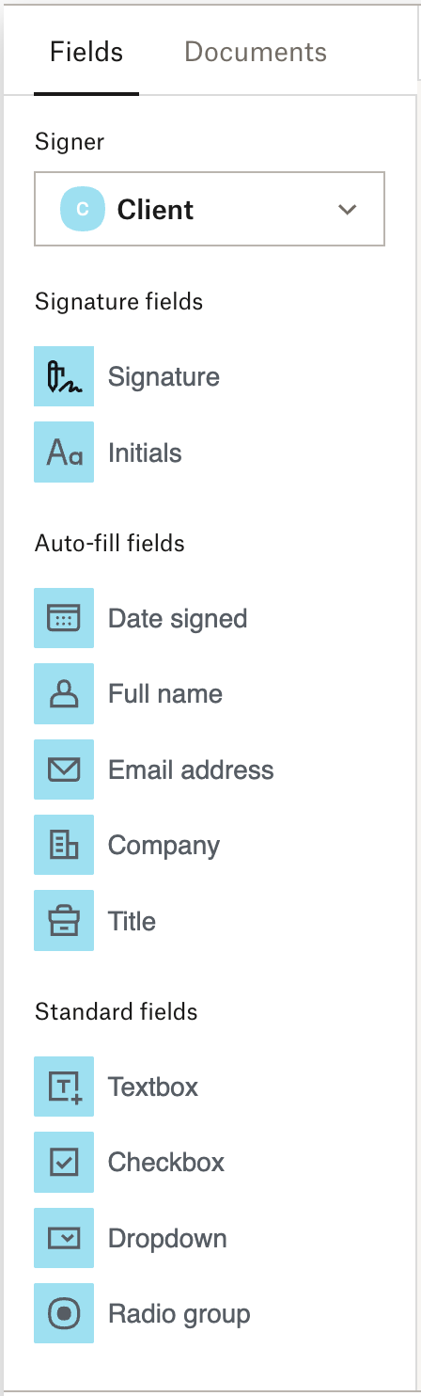
Task: Select the Signature field icon
Action: (64, 376)
